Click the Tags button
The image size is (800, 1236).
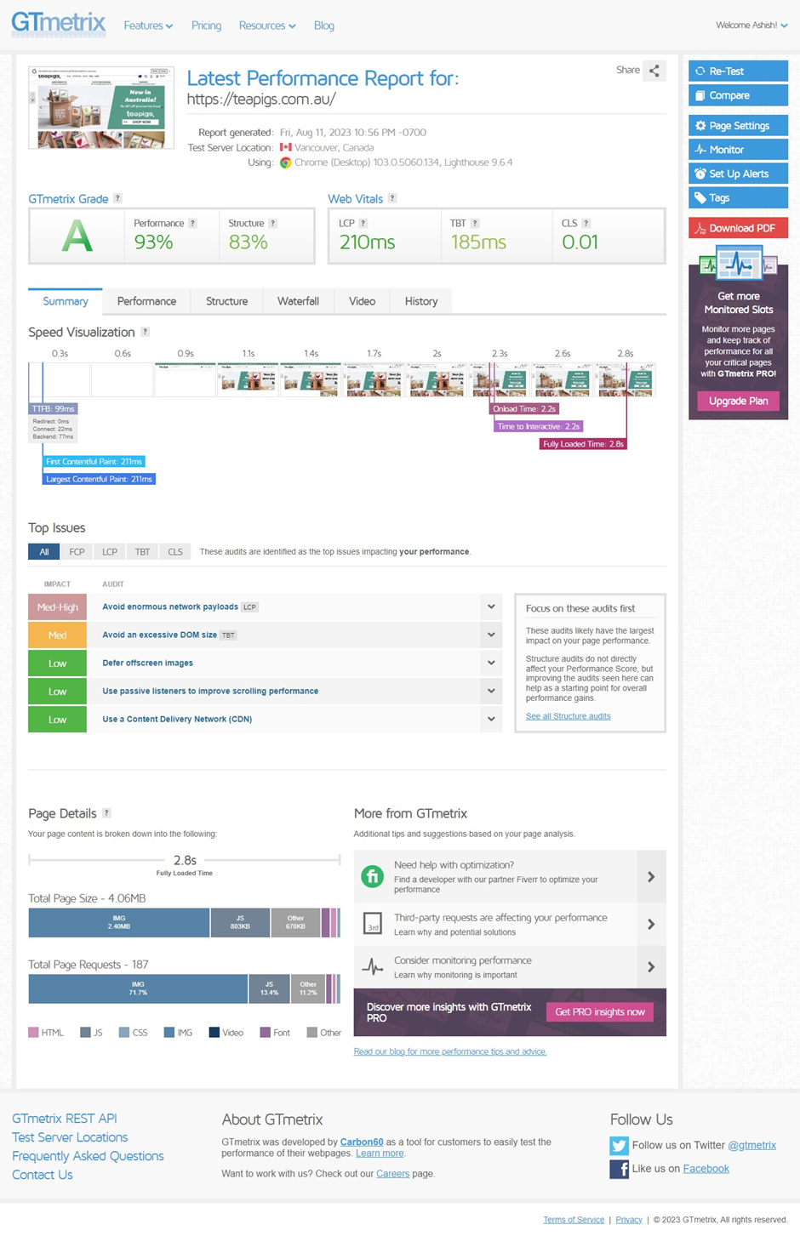[738, 197]
